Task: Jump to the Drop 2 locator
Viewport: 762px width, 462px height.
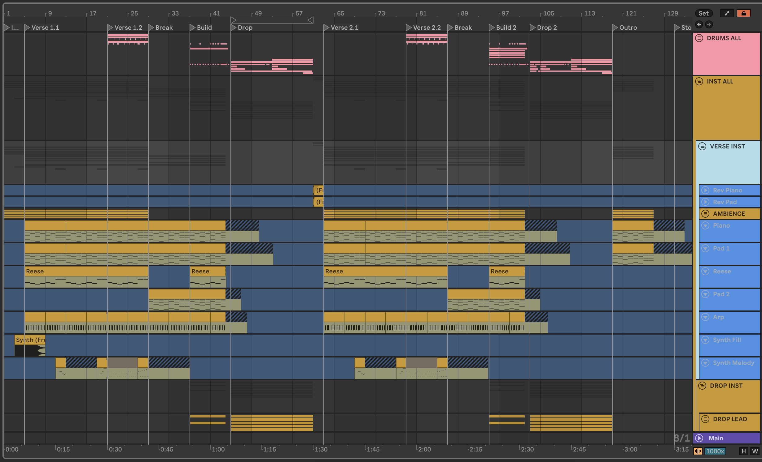Action: (533, 28)
